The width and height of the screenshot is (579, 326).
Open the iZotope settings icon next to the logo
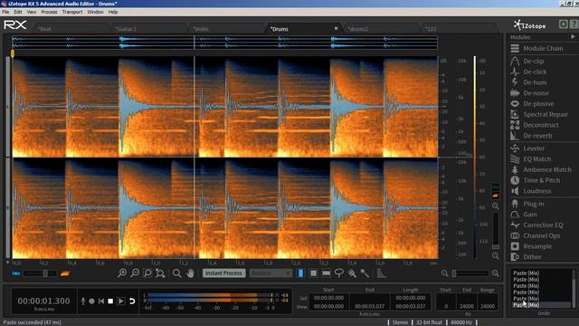(563, 24)
